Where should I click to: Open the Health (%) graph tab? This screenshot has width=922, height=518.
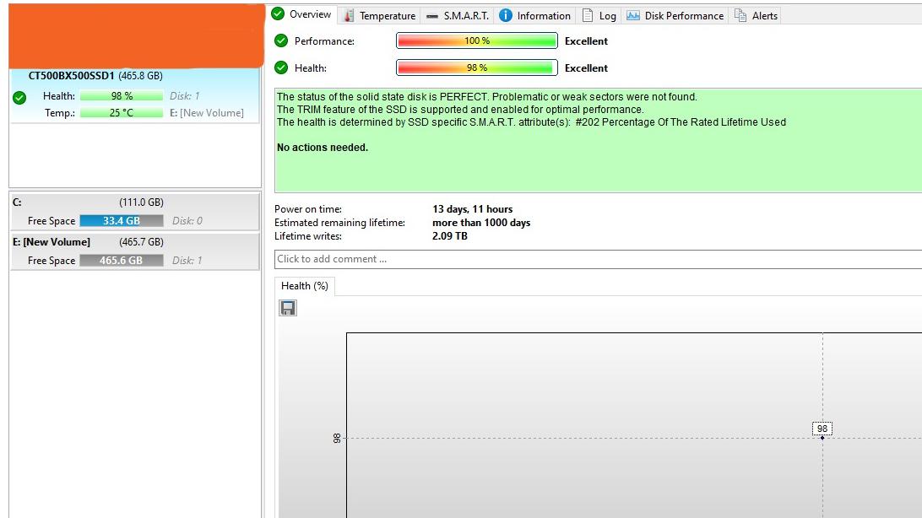[x=304, y=286]
